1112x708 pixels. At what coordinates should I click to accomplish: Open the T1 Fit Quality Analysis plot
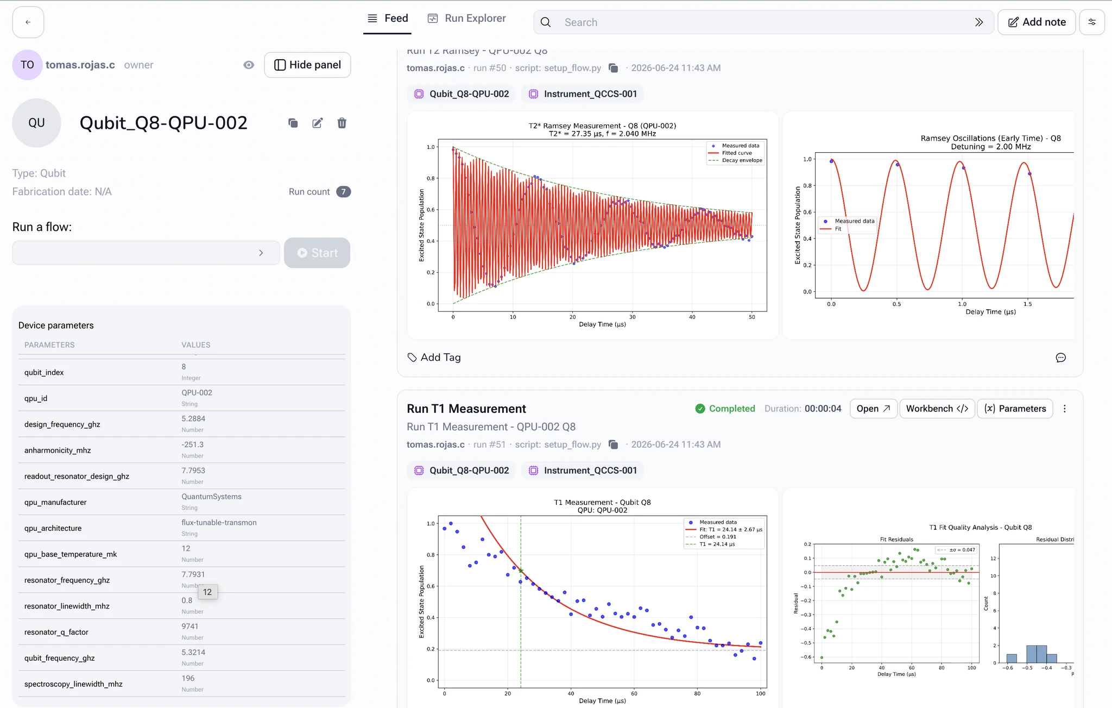click(928, 598)
